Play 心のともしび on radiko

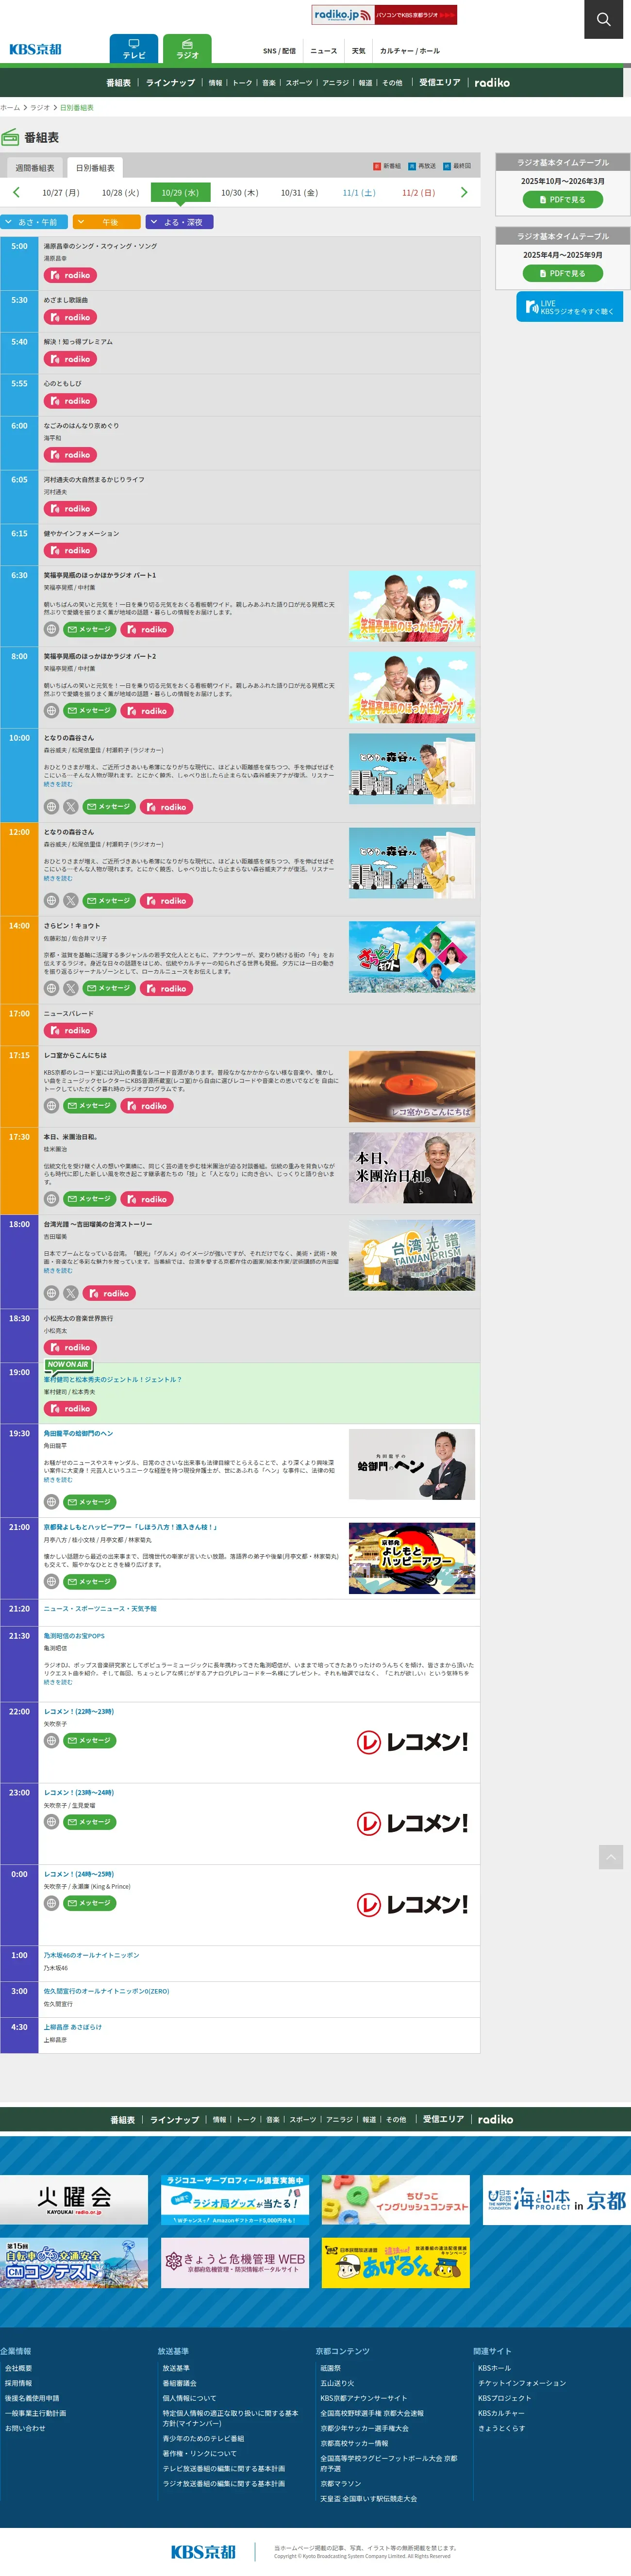[x=70, y=401]
